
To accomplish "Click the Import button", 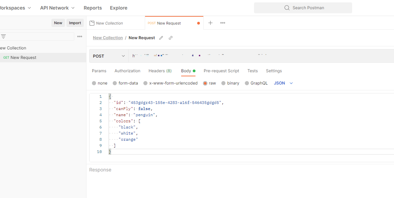I will [75, 23].
